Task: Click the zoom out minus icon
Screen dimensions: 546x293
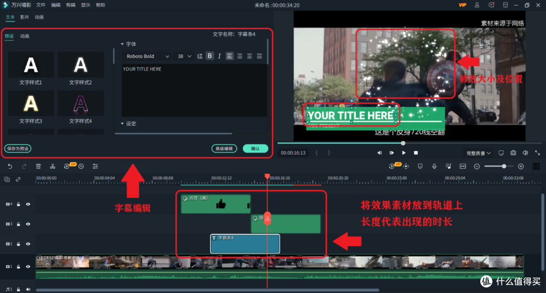Action: click(477, 166)
